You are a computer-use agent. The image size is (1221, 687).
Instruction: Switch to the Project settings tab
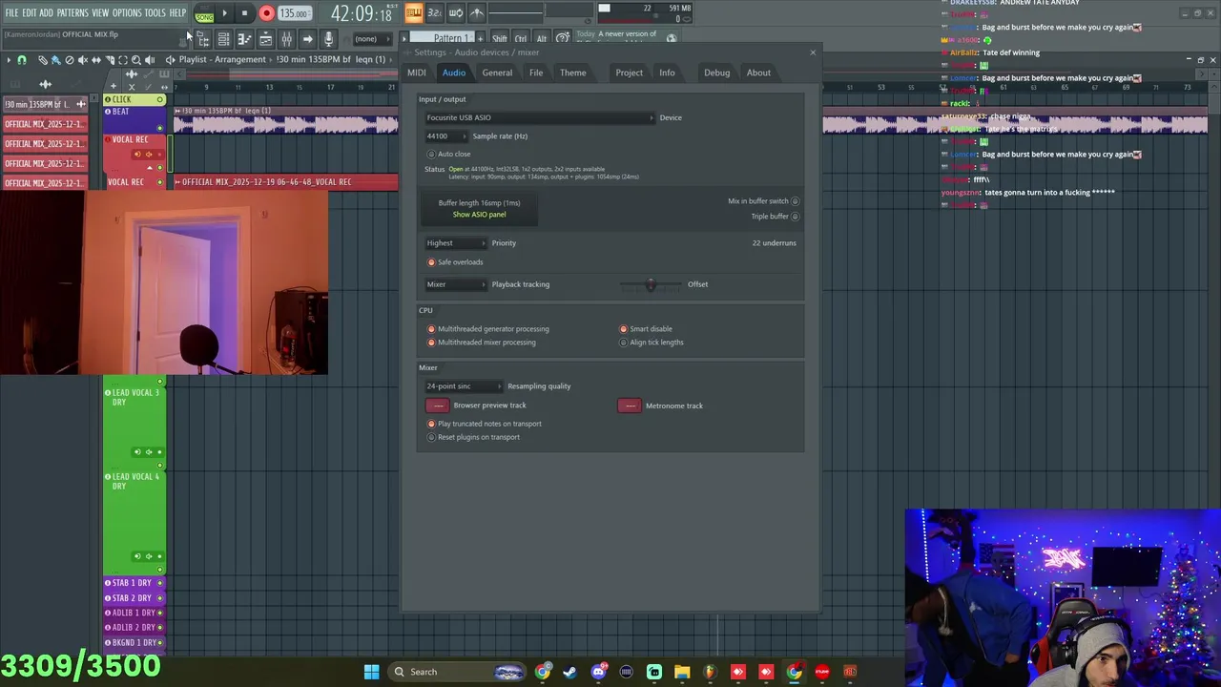629,73
